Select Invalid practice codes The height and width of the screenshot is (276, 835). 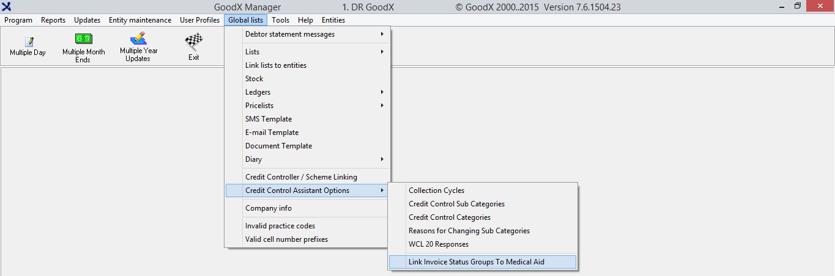coord(280,226)
